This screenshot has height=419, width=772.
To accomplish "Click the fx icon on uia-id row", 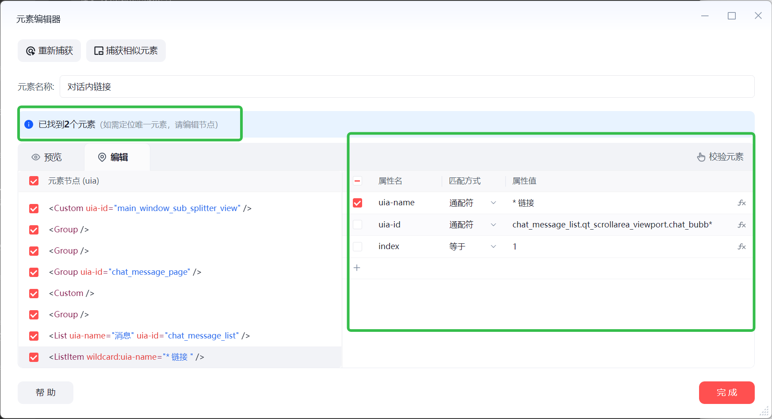I will tap(741, 225).
